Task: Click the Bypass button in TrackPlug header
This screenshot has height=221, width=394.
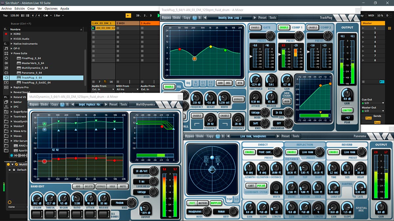Action: [166, 18]
